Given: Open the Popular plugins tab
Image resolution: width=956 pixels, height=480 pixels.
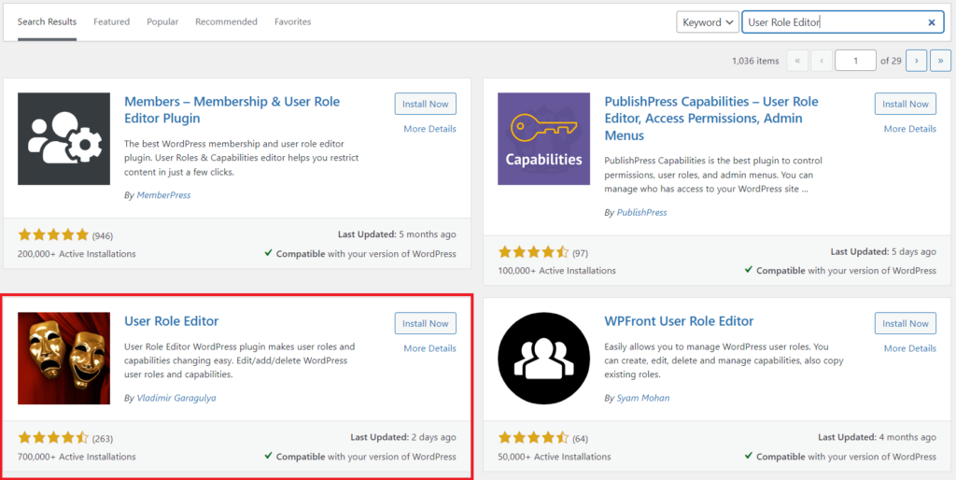Looking at the screenshot, I should tap(162, 21).
